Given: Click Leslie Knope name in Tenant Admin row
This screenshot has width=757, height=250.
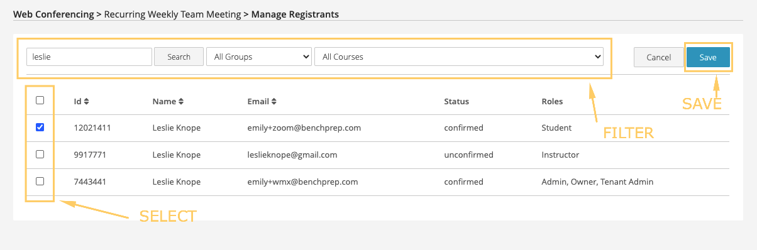Looking at the screenshot, I should [x=177, y=182].
